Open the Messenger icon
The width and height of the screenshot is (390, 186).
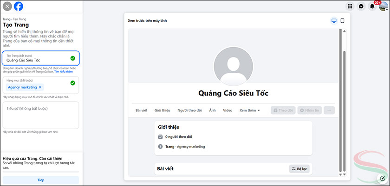point(361,6)
